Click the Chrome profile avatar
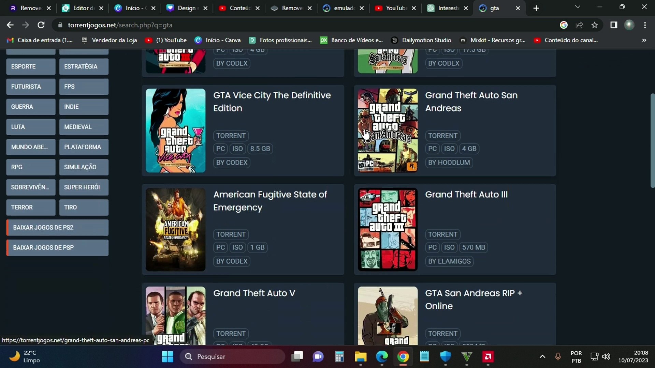 tap(629, 25)
